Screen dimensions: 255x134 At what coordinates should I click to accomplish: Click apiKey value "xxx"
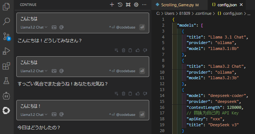tap(216, 119)
